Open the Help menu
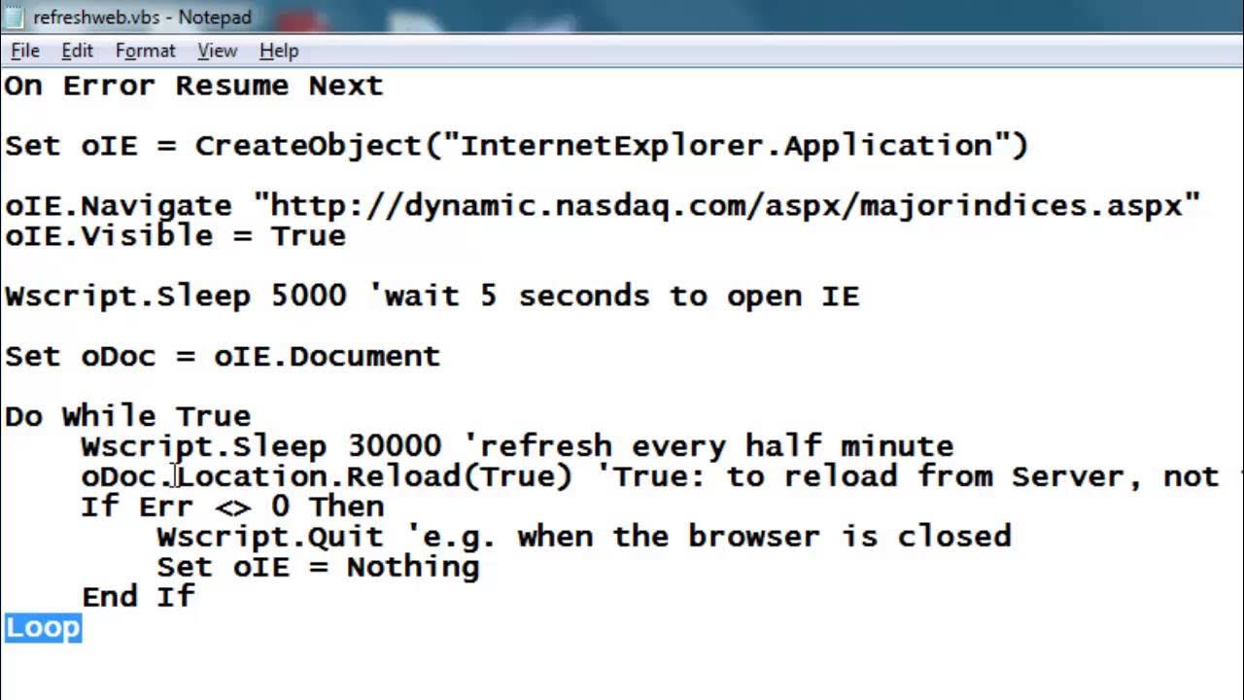 tap(279, 51)
